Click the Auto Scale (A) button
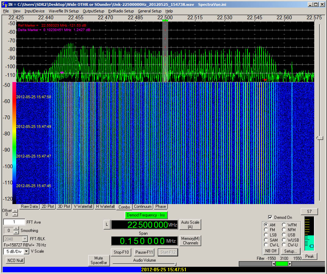Viewport: 327px width, 274px height. (x=190, y=224)
